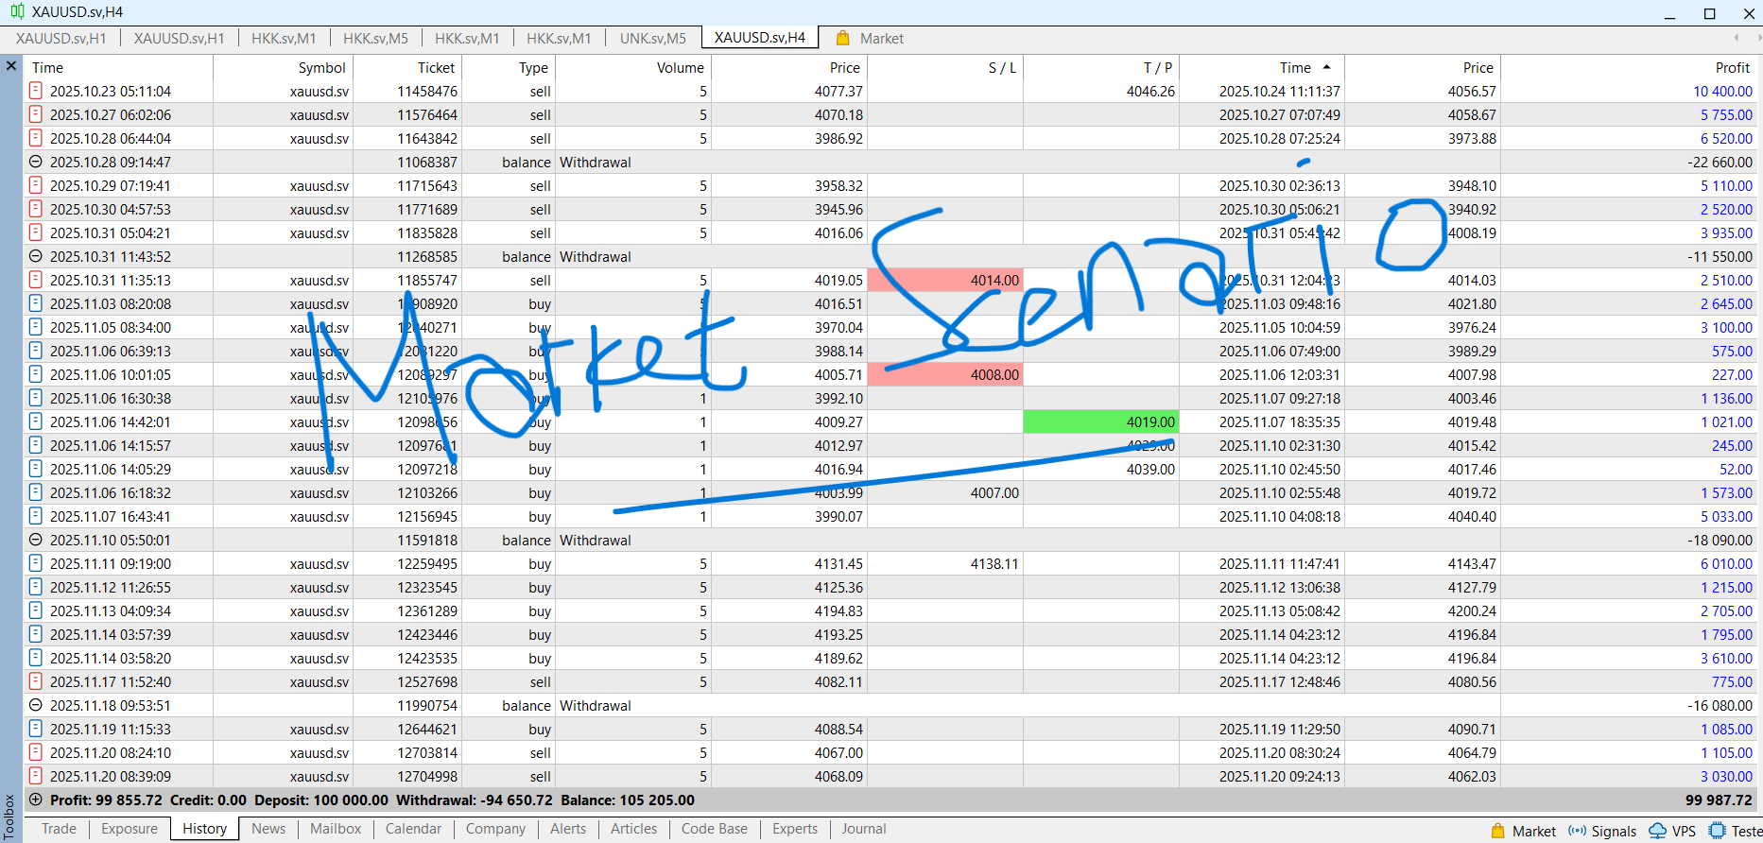Click the order icon for ticket 11715643
1763x843 pixels.
tap(36, 185)
